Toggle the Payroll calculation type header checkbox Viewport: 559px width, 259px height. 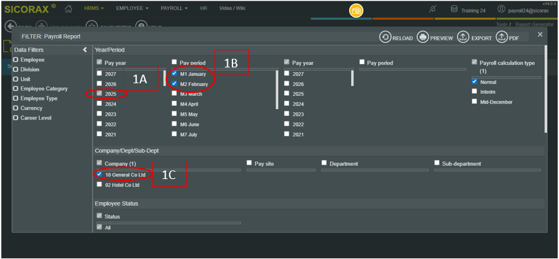coord(474,62)
